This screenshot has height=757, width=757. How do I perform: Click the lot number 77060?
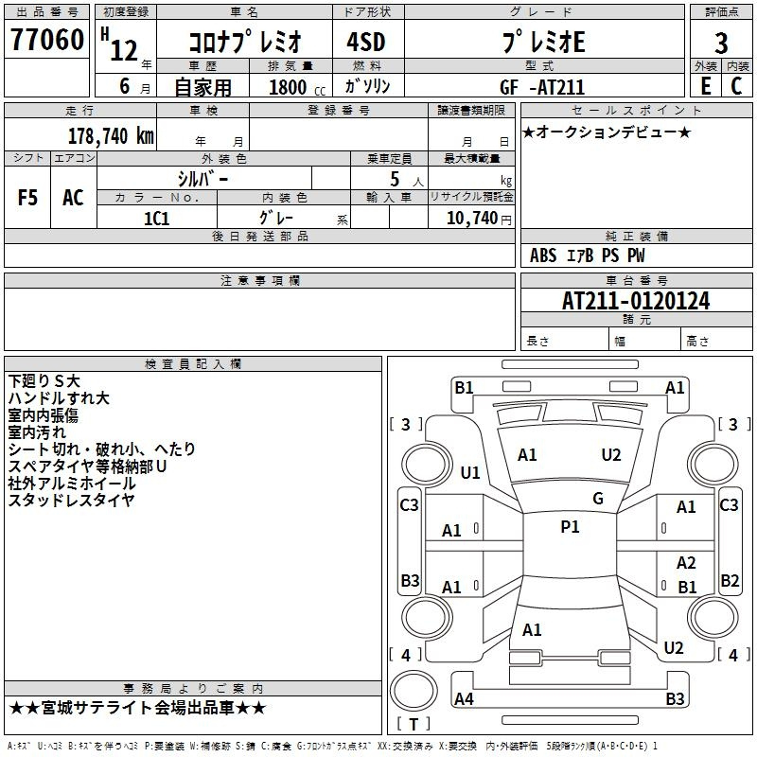point(46,40)
